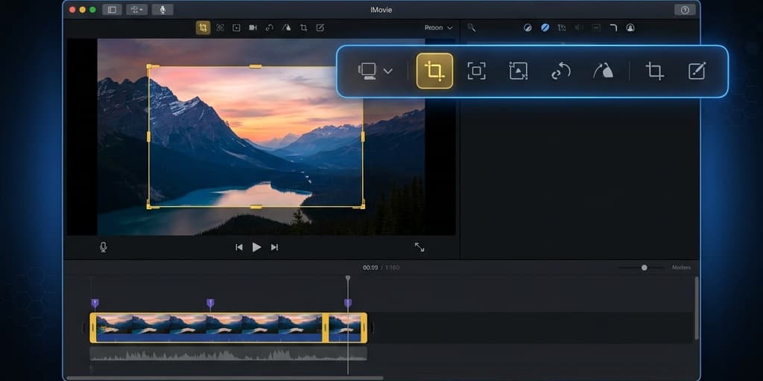Skip to next clip with the forward button
Viewport: 763px width, 381px height.
274,247
